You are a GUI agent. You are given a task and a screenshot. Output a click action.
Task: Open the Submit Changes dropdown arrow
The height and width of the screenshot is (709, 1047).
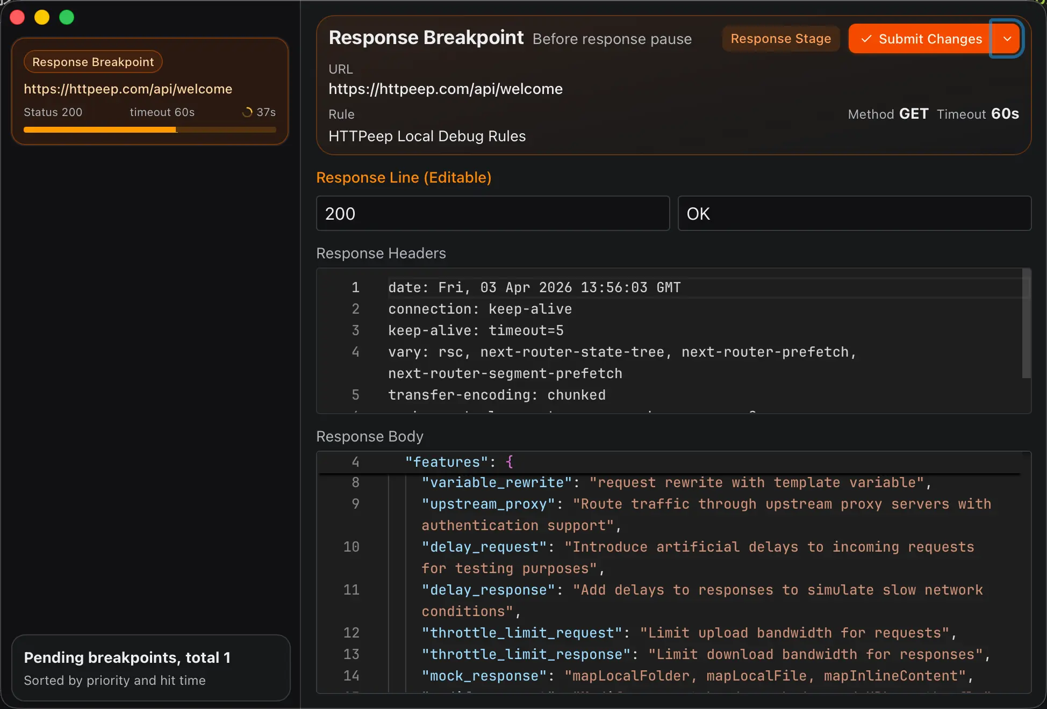pos(1006,39)
